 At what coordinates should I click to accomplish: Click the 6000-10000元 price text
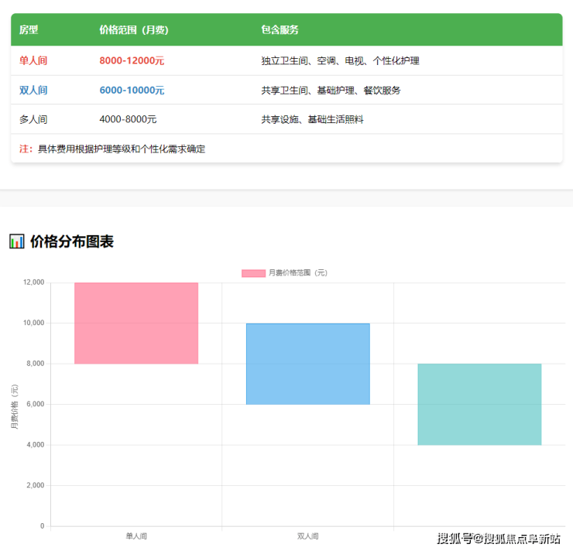click(x=132, y=91)
